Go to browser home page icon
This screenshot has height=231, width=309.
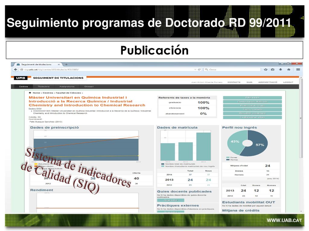coord(289,69)
